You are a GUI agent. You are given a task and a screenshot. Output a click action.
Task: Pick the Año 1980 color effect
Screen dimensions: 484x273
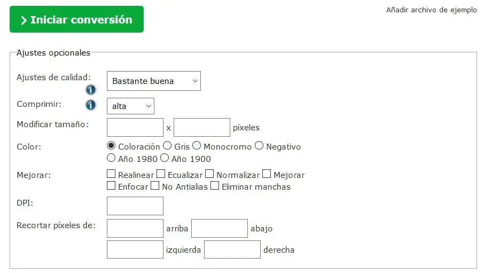111,158
